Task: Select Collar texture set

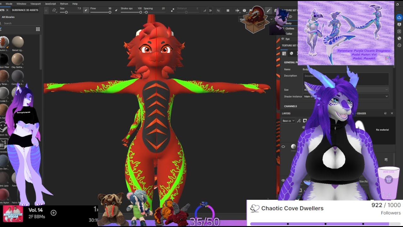Action: tap(289, 33)
